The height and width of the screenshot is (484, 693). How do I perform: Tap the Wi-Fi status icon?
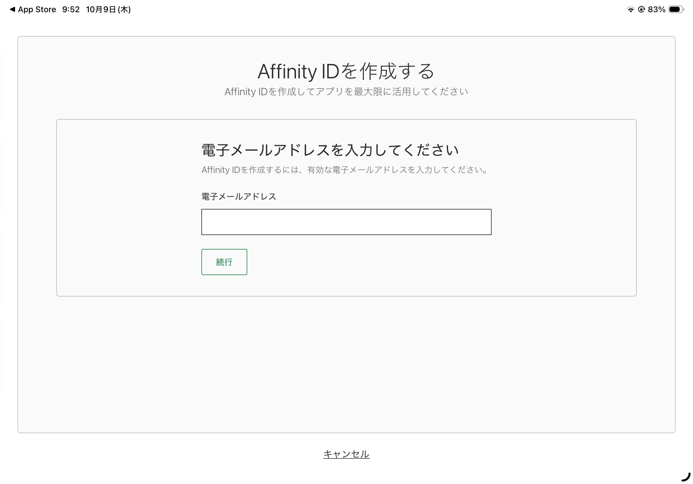tap(631, 10)
